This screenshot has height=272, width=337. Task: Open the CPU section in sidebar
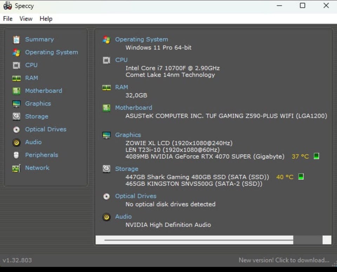[x=31, y=65]
